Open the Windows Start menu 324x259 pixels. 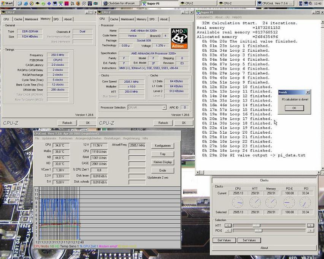7,3
